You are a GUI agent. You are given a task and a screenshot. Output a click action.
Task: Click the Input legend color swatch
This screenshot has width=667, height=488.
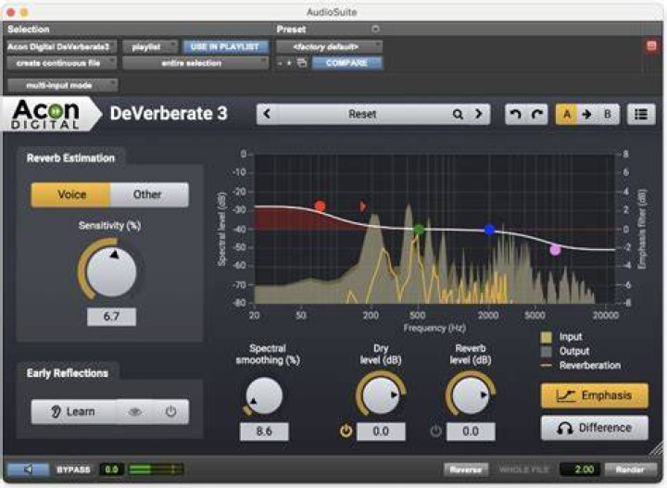click(547, 337)
